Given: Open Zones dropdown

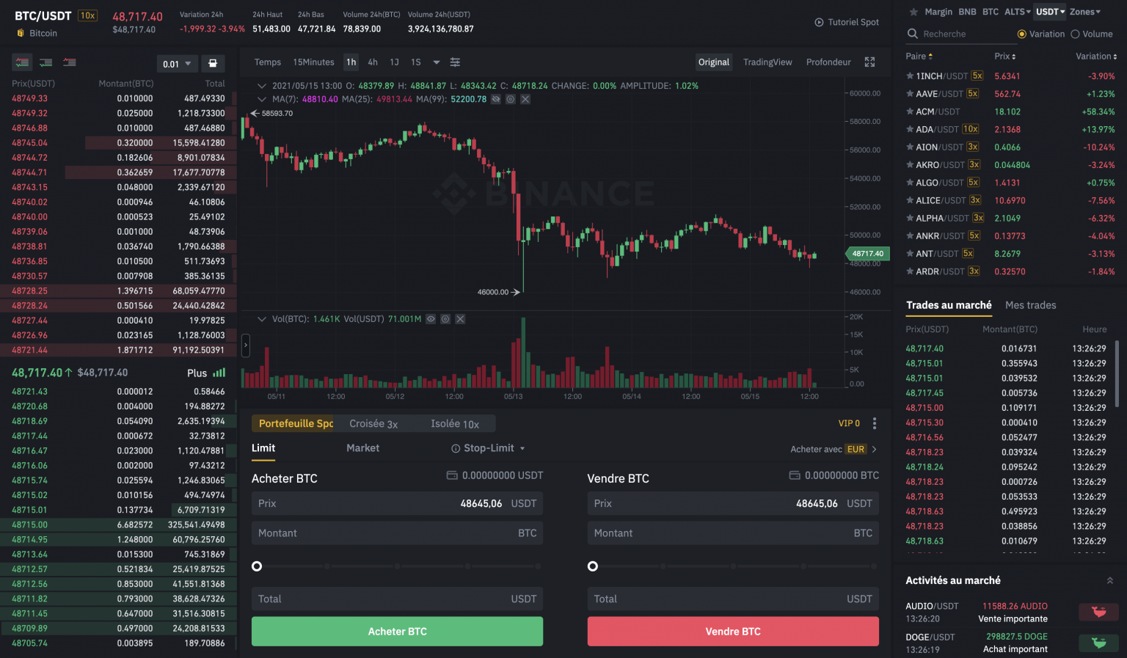Looking at the screenshot, I should pyautogui.click(x=1085, y=12).
